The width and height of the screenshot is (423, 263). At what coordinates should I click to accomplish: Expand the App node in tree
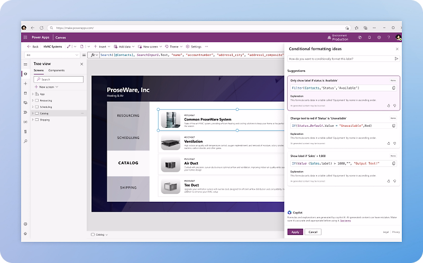click(x=33, y=94)
